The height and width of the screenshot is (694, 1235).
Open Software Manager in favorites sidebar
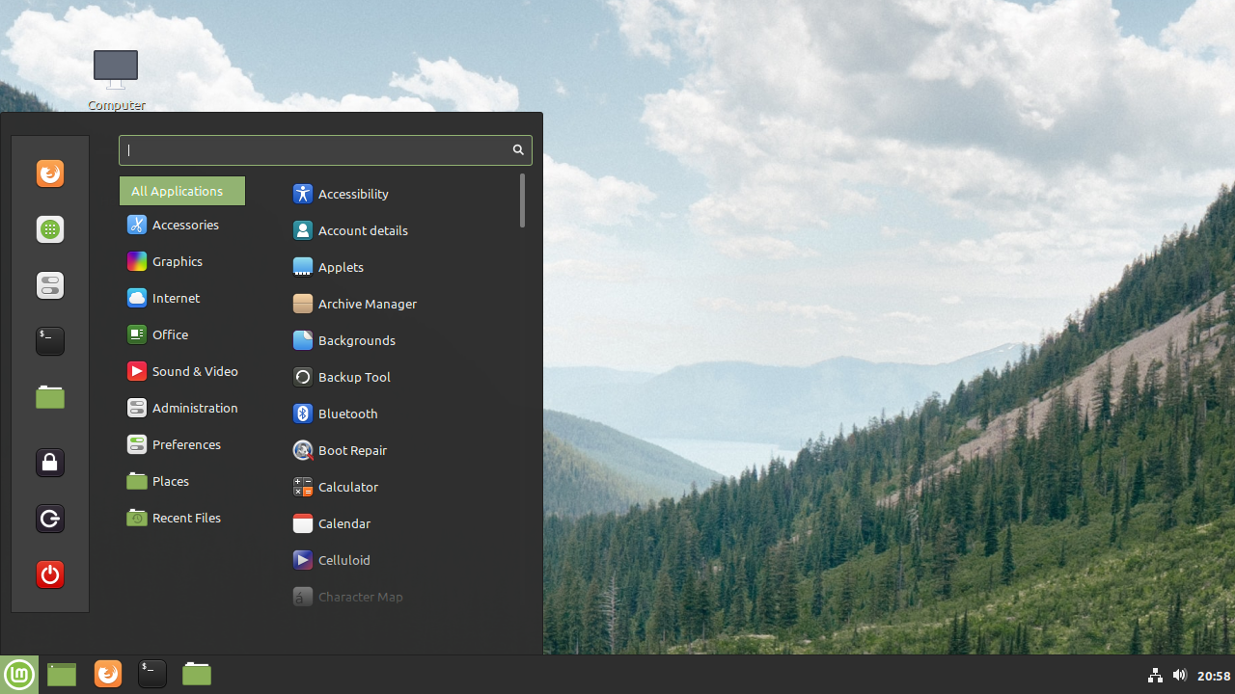click(x=50, y=229)
